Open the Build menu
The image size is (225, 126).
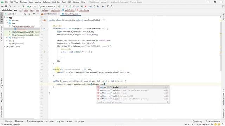coord(53,2)
